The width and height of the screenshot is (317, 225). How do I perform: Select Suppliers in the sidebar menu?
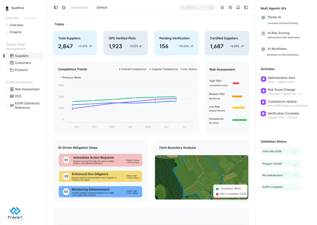(22, 56)
